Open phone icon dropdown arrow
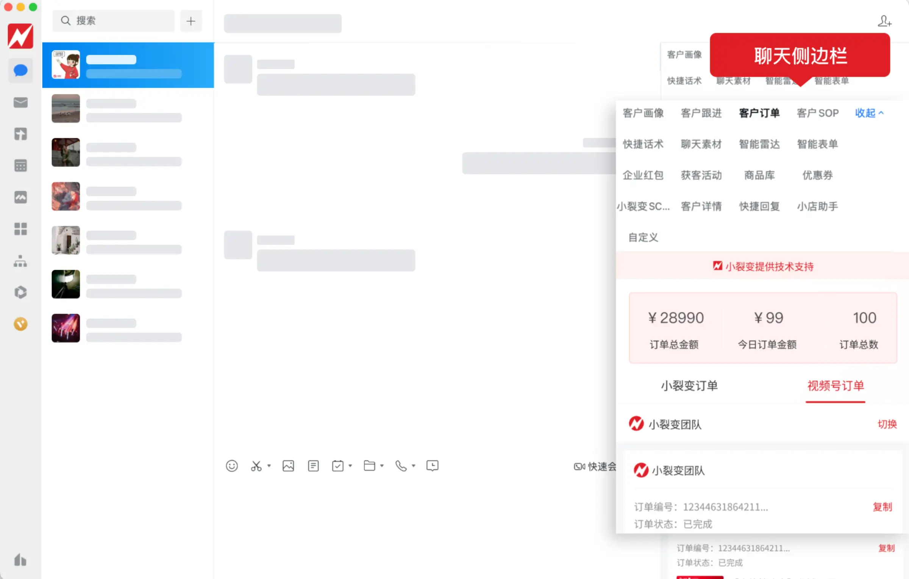This screenshot has height=579, width=909. [x=414, y=466]
